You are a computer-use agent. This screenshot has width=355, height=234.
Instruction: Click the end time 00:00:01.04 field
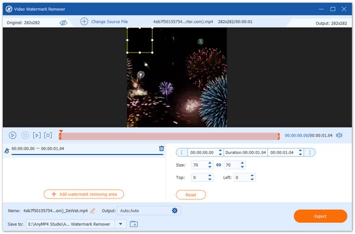point(282,153)
